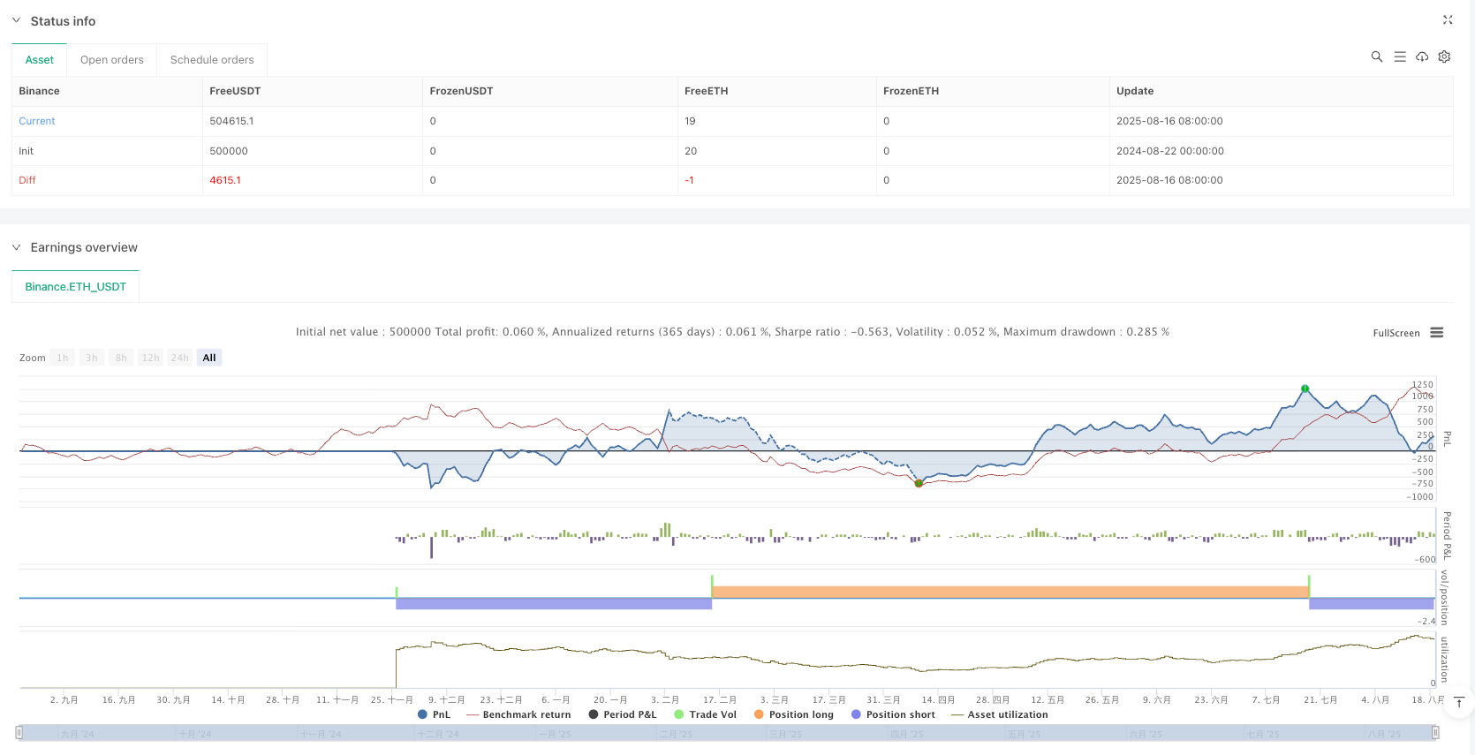Open the list view lines icon
1475x755 pixels.
(1400, 57)
